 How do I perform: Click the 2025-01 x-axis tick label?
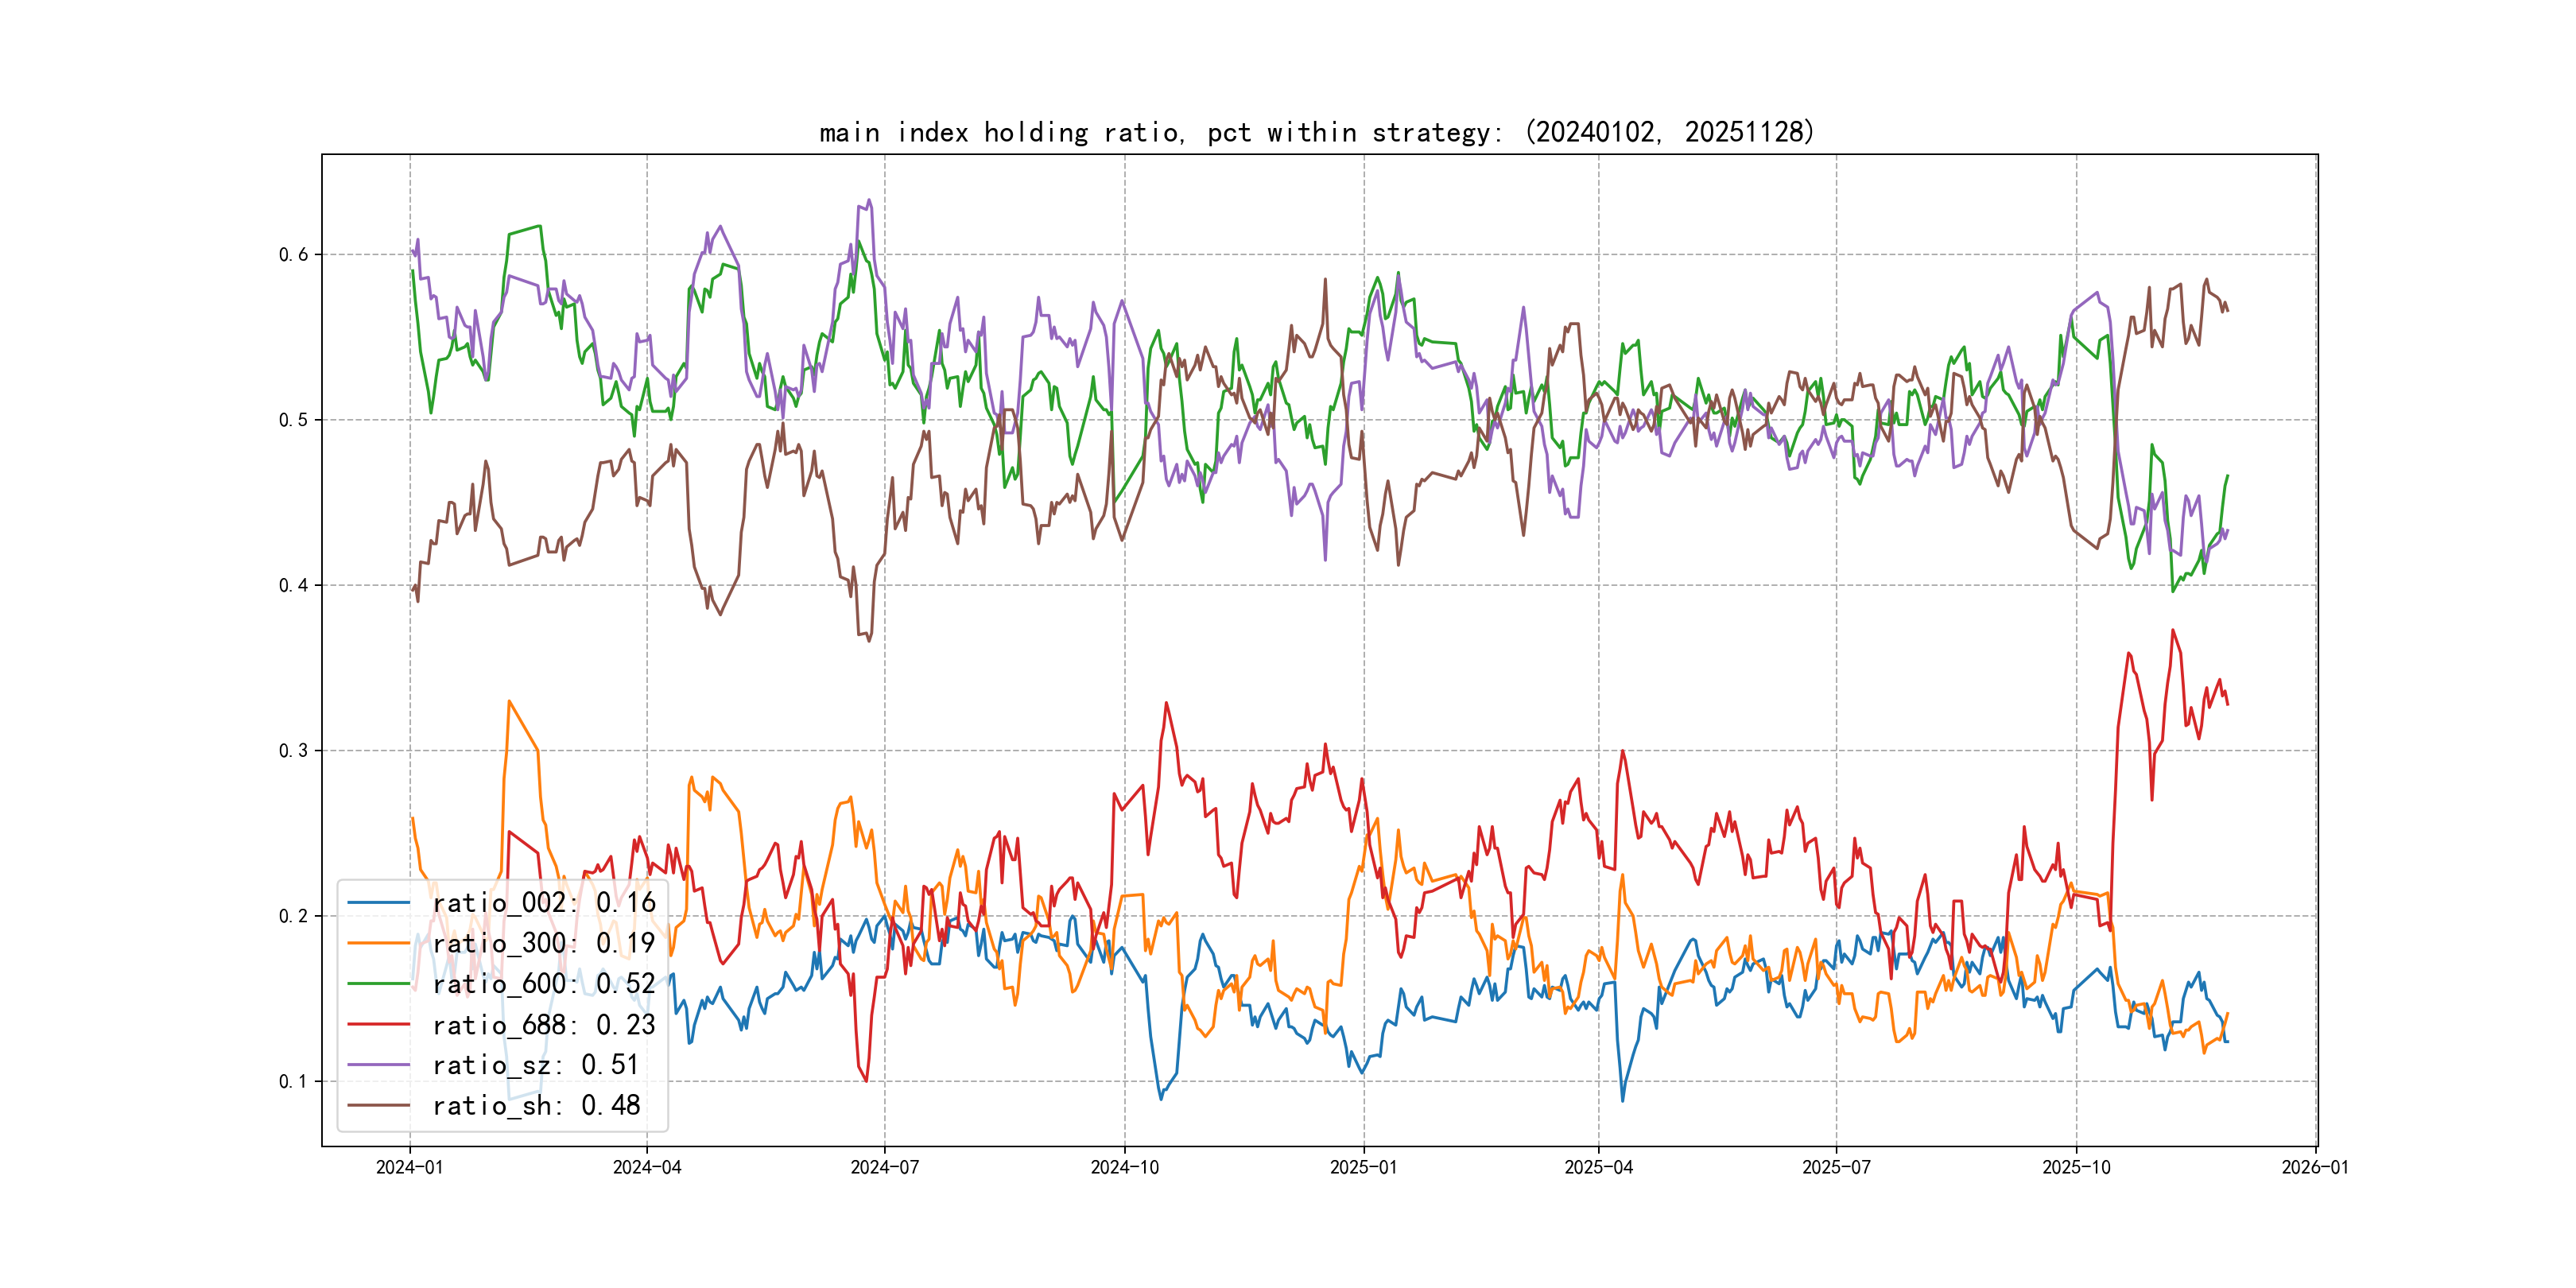pyautogui.click(x=1363, y=1167)
